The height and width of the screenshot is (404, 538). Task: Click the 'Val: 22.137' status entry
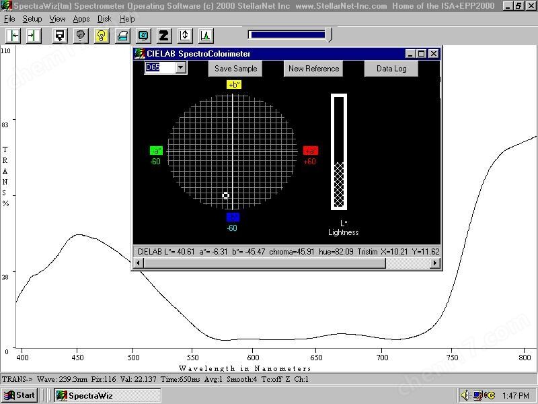coord(139,379)
